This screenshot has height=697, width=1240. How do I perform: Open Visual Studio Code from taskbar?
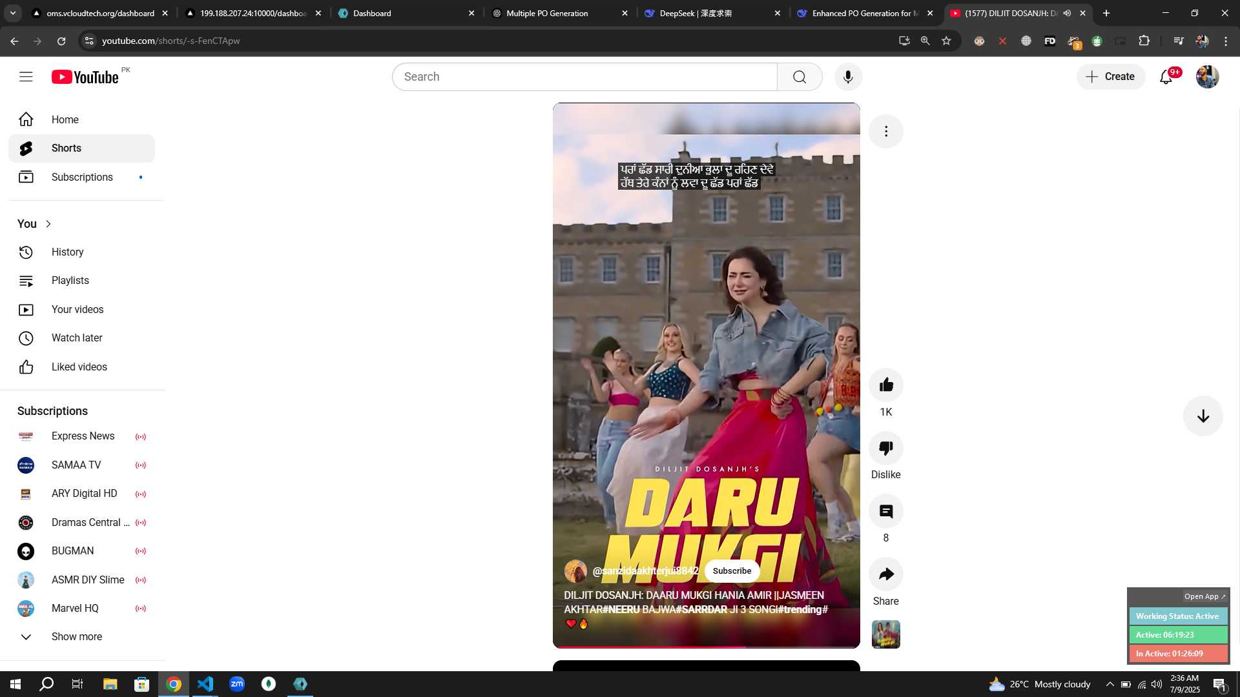(205, 684)
